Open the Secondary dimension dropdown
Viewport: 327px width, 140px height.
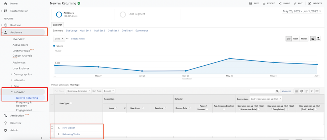click(x=79, y=91)
